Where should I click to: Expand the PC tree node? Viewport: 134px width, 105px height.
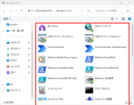(x=3, y=85)
